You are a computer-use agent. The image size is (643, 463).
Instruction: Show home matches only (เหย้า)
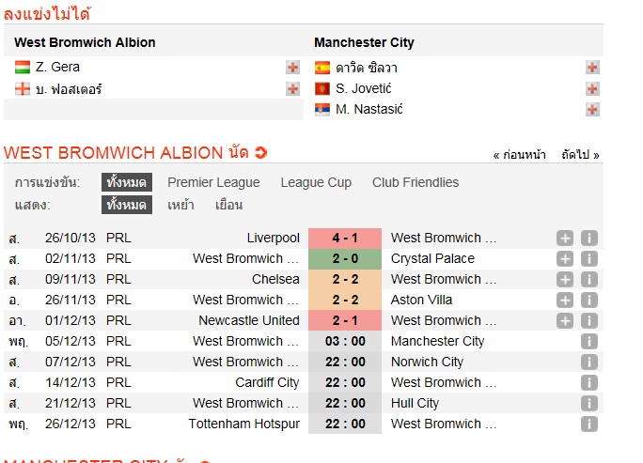click(180, 205)
